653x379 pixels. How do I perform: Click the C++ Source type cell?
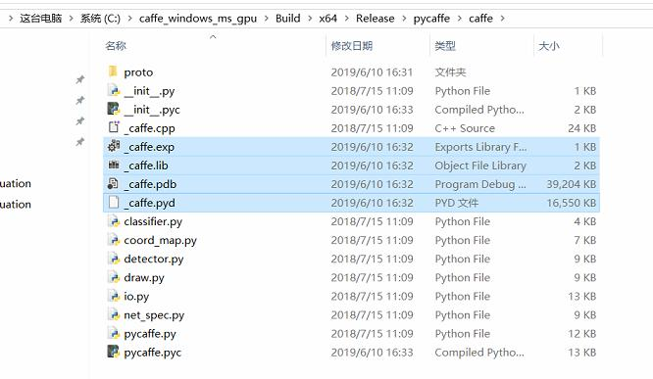(x=465, y=128)
